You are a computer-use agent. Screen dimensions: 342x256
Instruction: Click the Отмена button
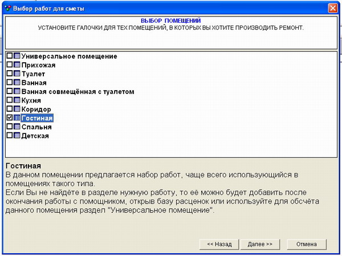(x=307, y=244)
